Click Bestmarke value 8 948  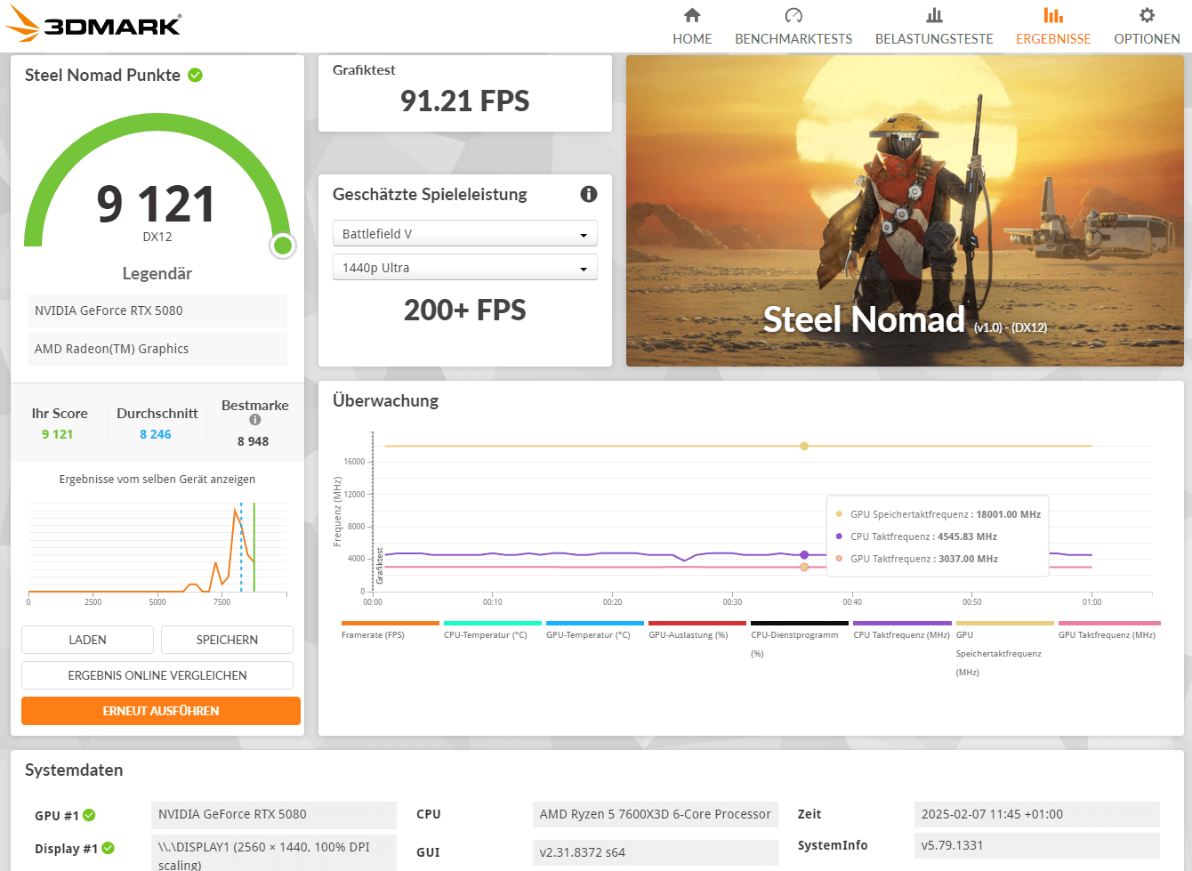[x=253, y=441]
